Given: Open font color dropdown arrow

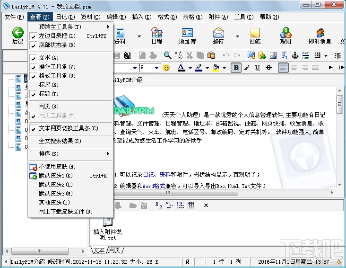Looking at the screenshot, I should [x=190, y=68].
